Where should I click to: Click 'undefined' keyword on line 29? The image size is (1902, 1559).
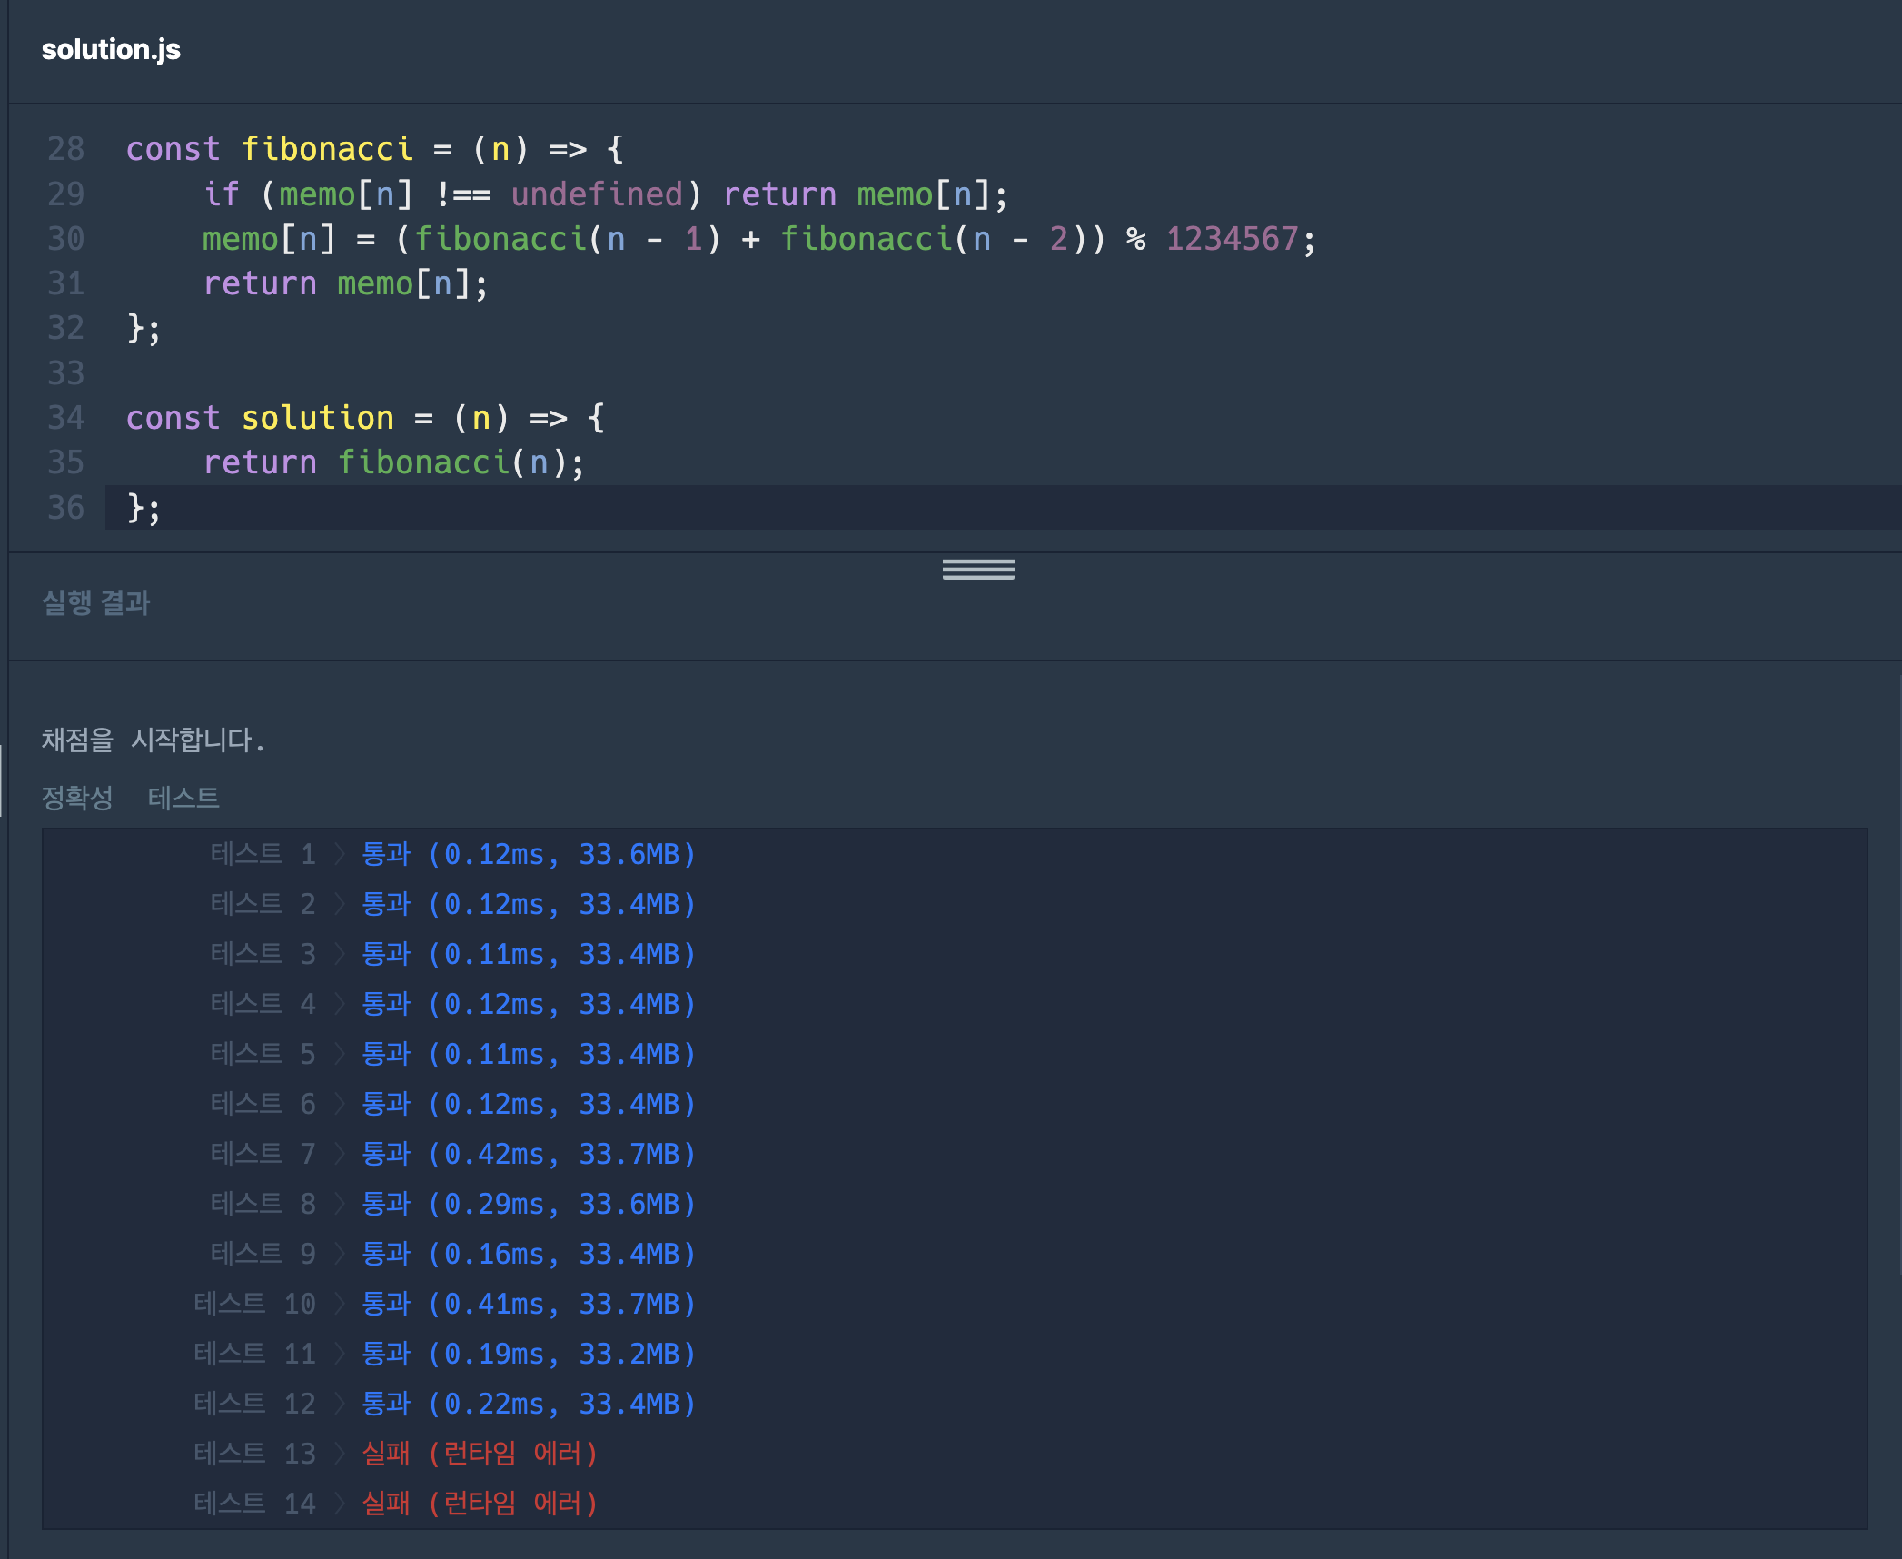click(597, 194)
